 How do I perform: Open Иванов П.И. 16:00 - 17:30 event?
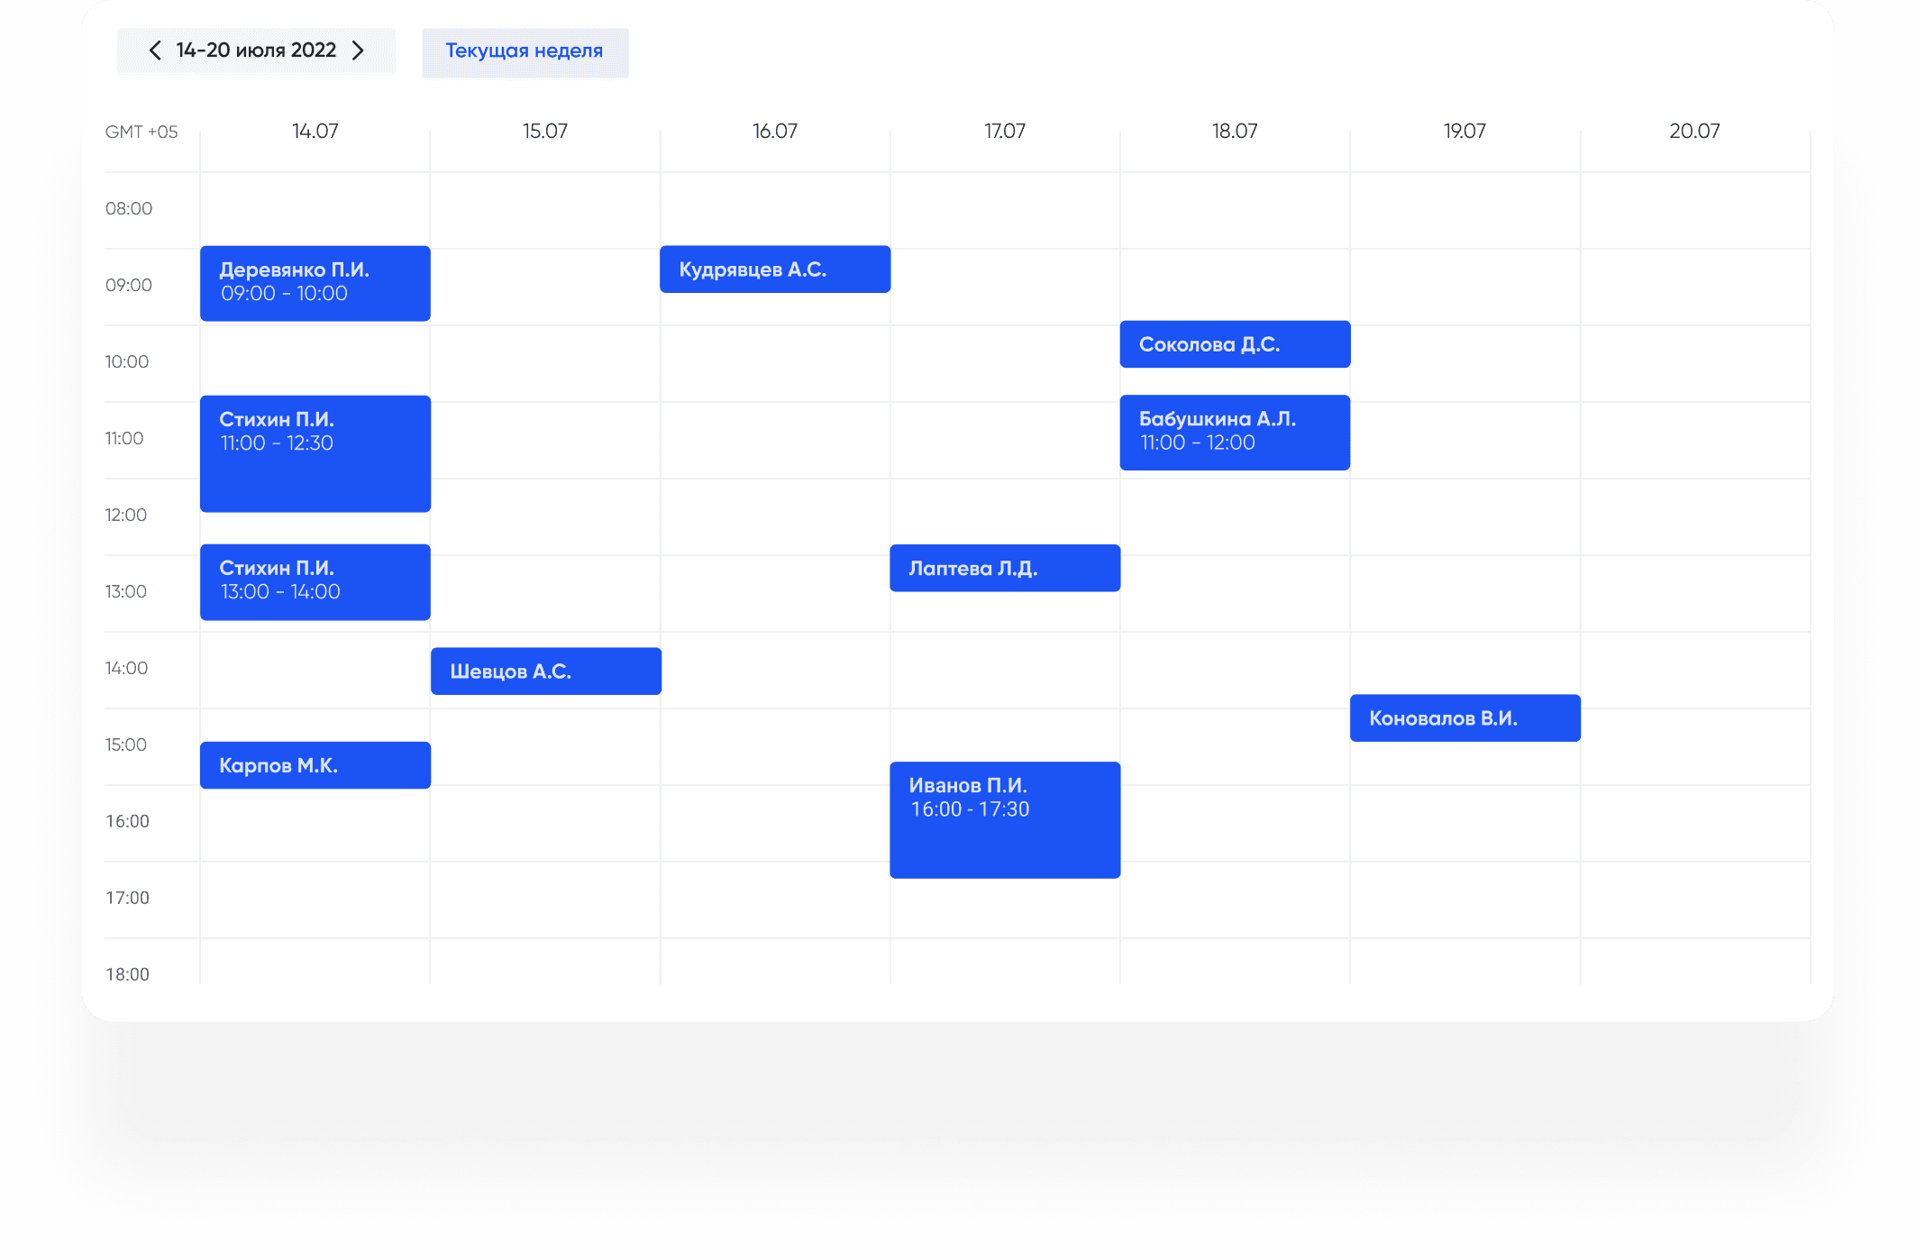click(x=1004, y=820)
